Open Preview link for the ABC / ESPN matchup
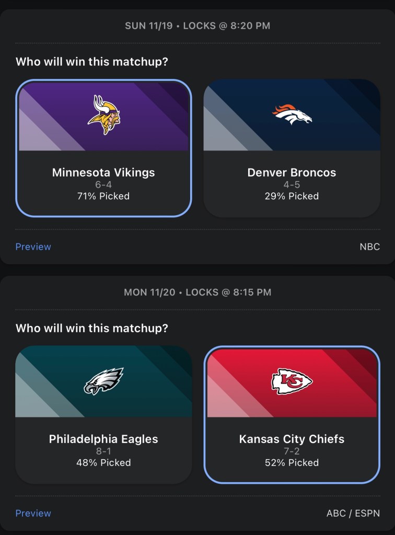 (x=33, y=513)
